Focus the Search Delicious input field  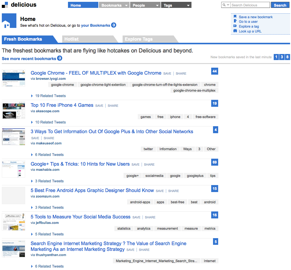[x=250, y=5]
